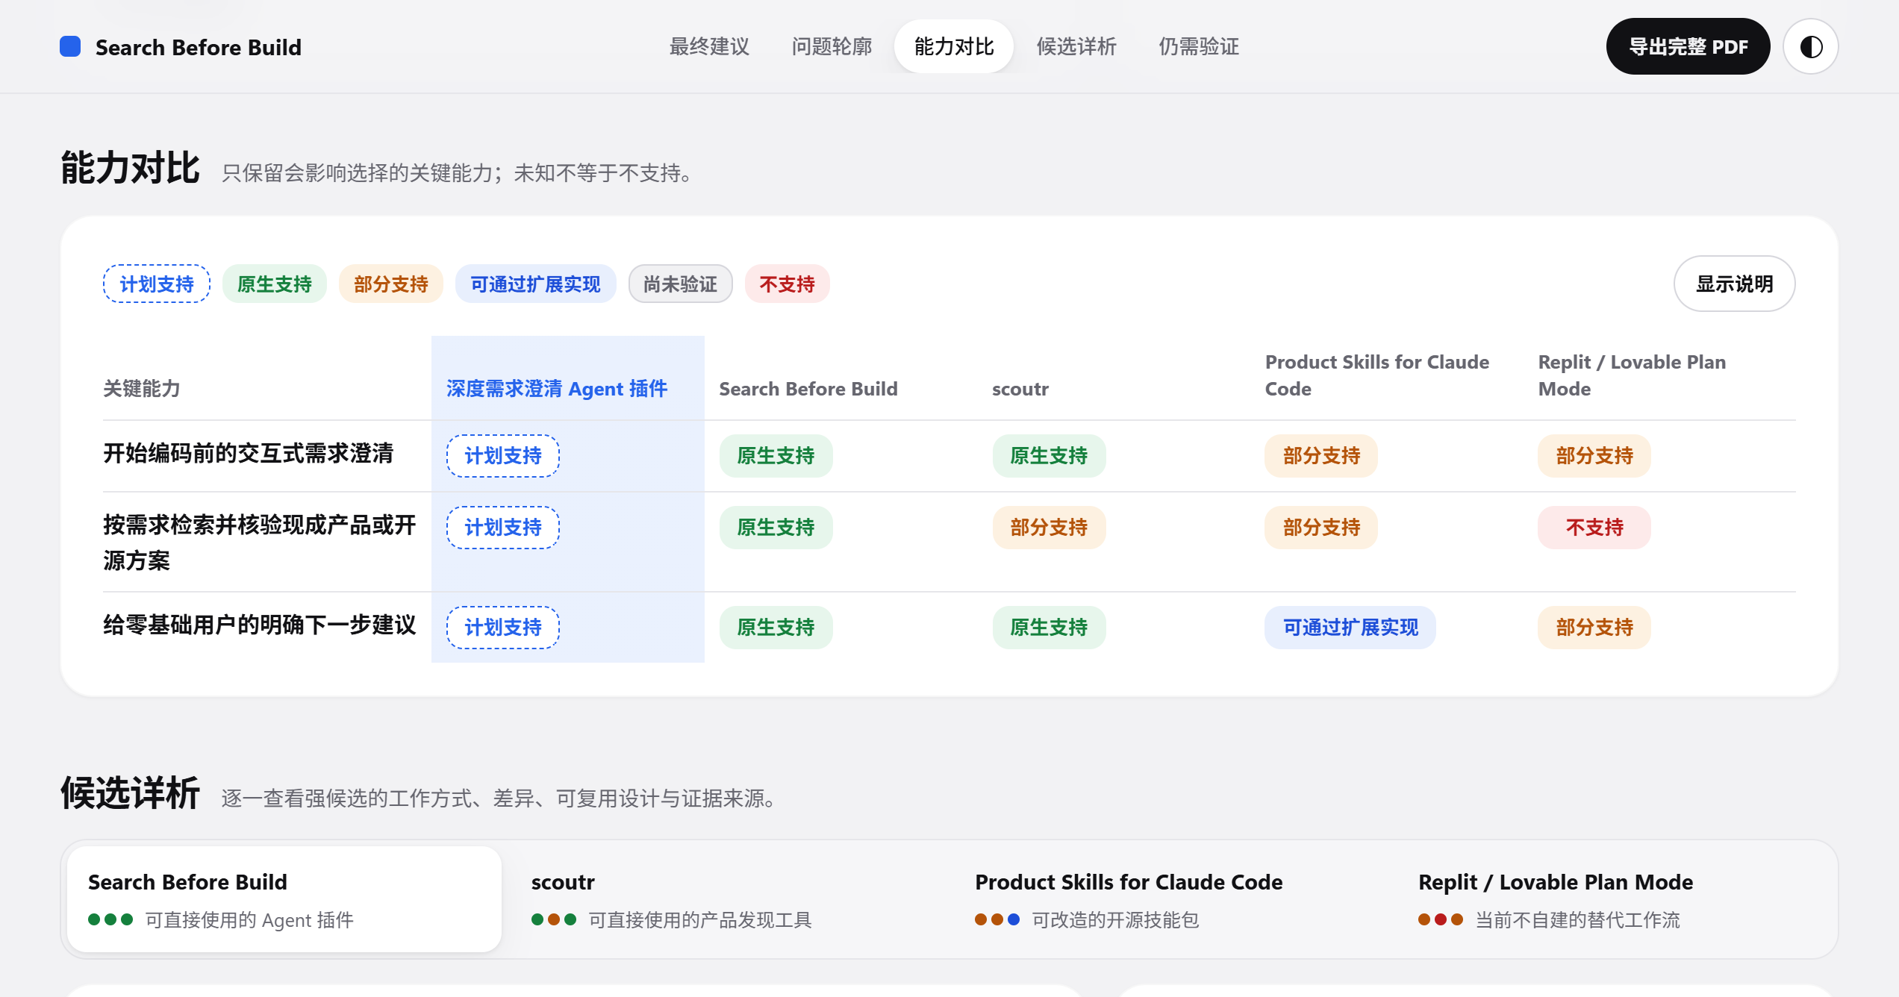Click the 显示说明 button
The width and height of the screenshot is (1899, 997).
click(x=1734, y=284)
